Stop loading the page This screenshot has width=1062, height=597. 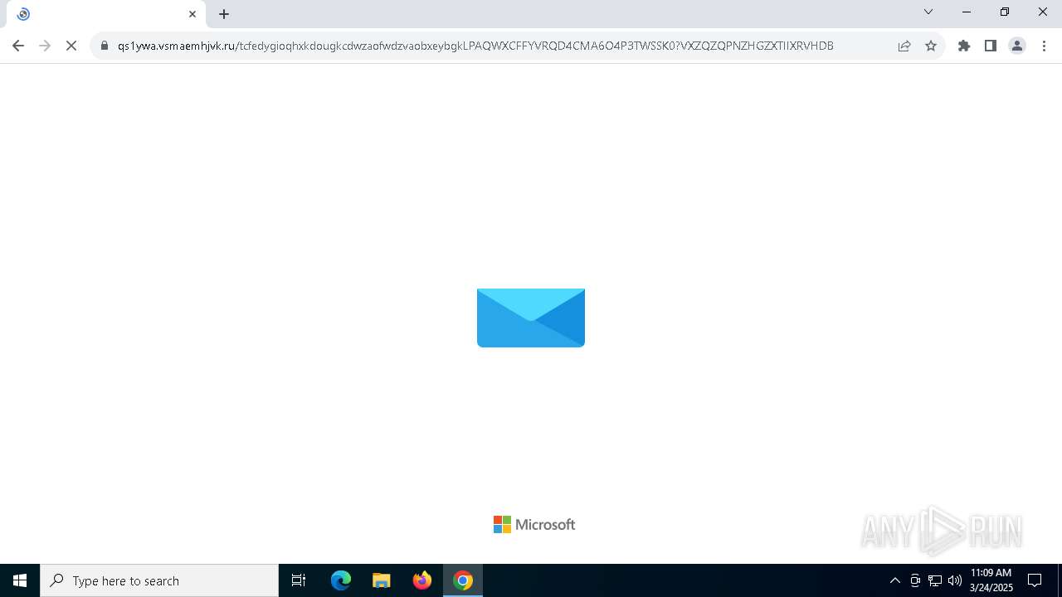[x=71, y=46]
